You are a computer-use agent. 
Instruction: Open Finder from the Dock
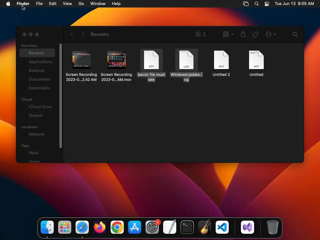(47, 227)
